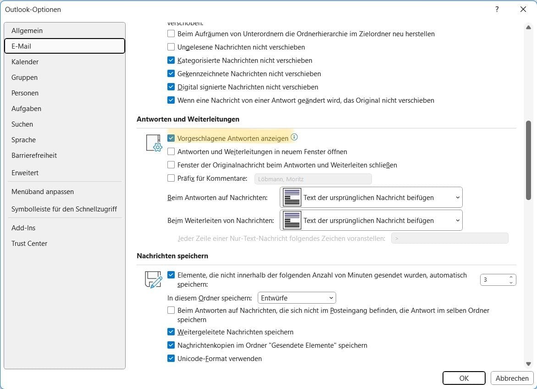Click the reply format preview thumbnail icon

(x=292, y=197)
